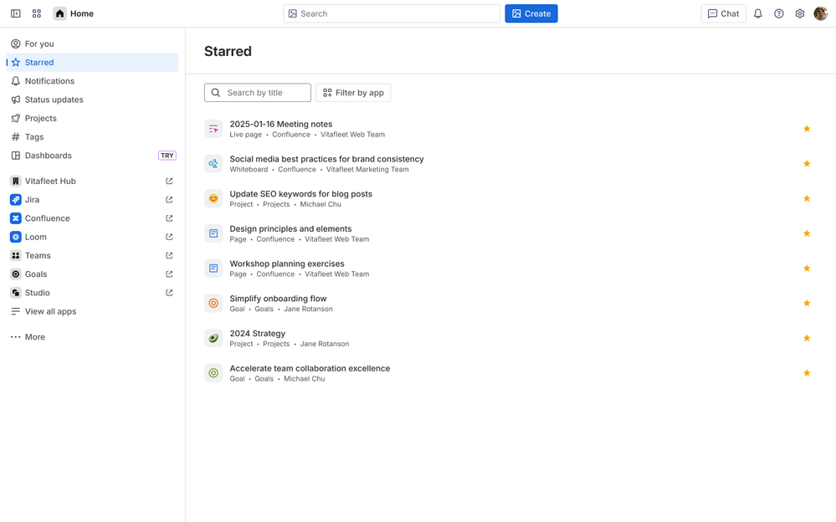Open Loom external link icon
This screenshot has width=836, height=522.
point(169,238)
